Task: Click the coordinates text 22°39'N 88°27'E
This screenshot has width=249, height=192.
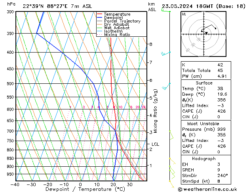Action: [45, 6]
